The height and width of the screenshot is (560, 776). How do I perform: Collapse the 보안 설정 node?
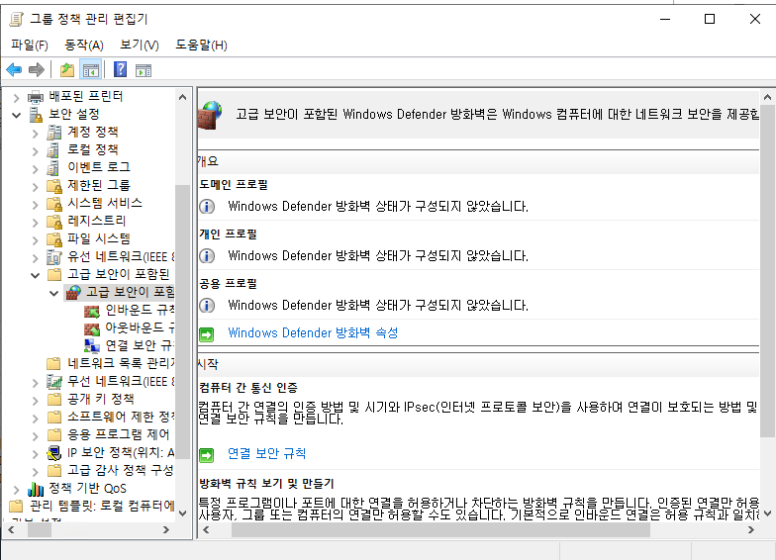[x=16, y=115]
